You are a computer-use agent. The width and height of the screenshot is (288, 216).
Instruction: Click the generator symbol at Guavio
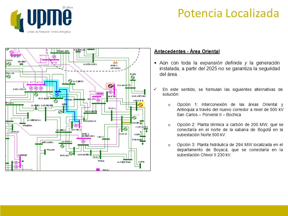point(125,129)
